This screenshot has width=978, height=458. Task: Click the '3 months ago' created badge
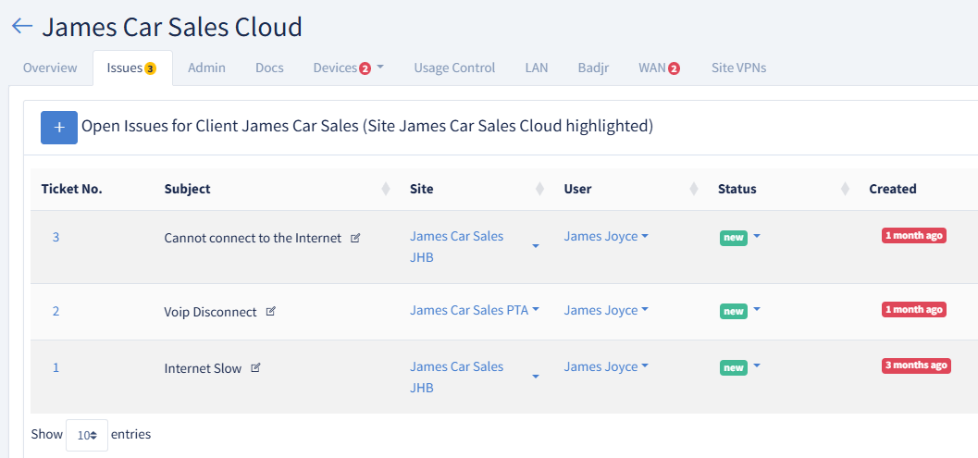[916, 365]
